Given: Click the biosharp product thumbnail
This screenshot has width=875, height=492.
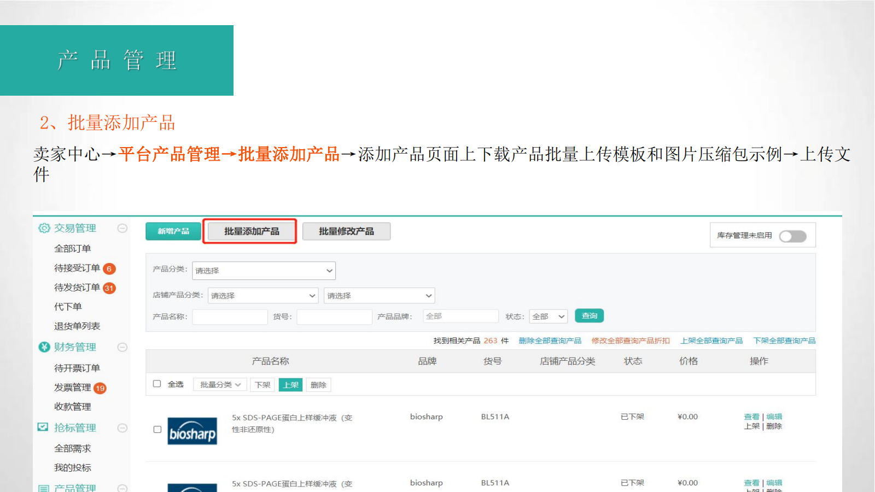Looking at the screenshot, I should pos(192,431).
